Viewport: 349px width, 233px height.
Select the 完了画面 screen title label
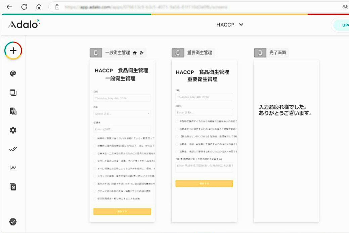coord(277,53)
